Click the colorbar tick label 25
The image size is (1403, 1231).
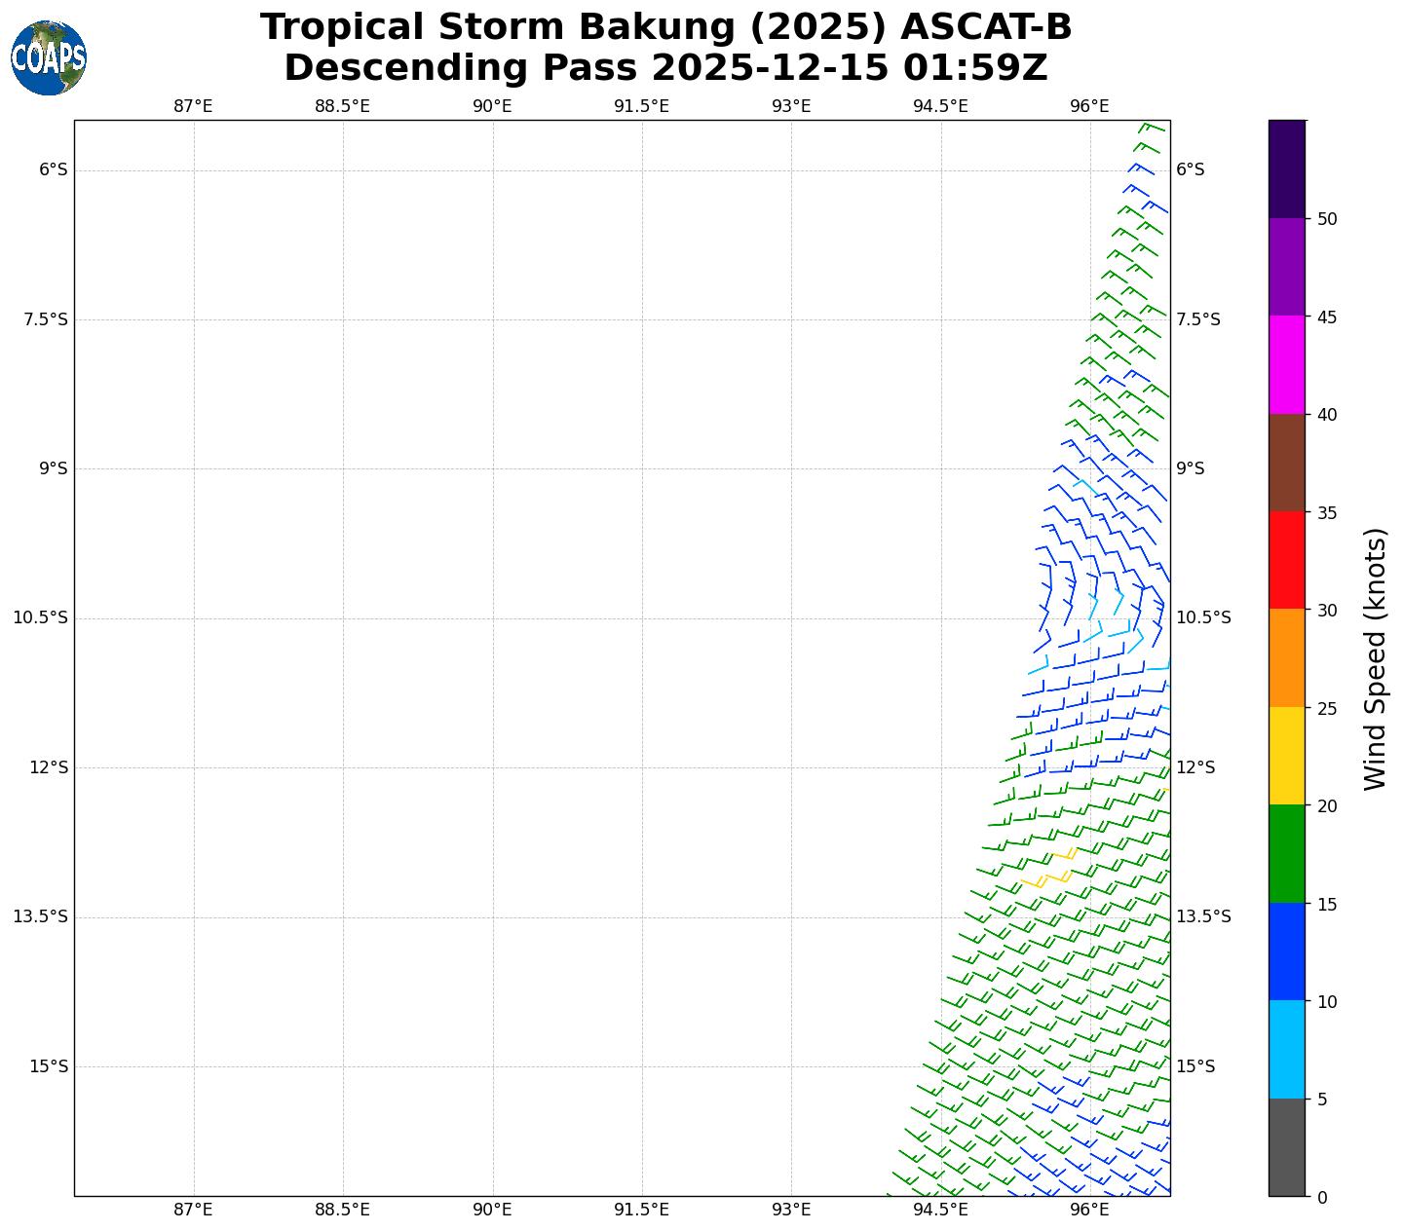click(1326, 708)
